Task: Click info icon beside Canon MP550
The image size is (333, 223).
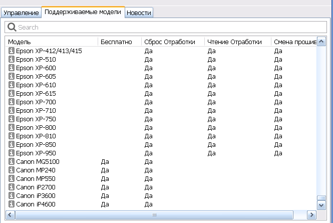Action: coord(11,178)
